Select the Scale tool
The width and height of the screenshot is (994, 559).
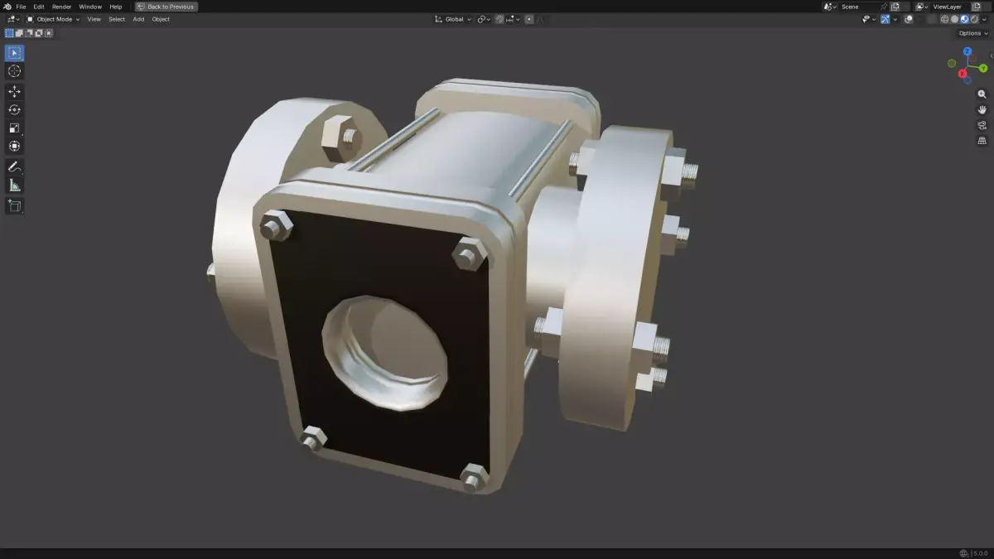pyautogui.click(x=14, y=128)
